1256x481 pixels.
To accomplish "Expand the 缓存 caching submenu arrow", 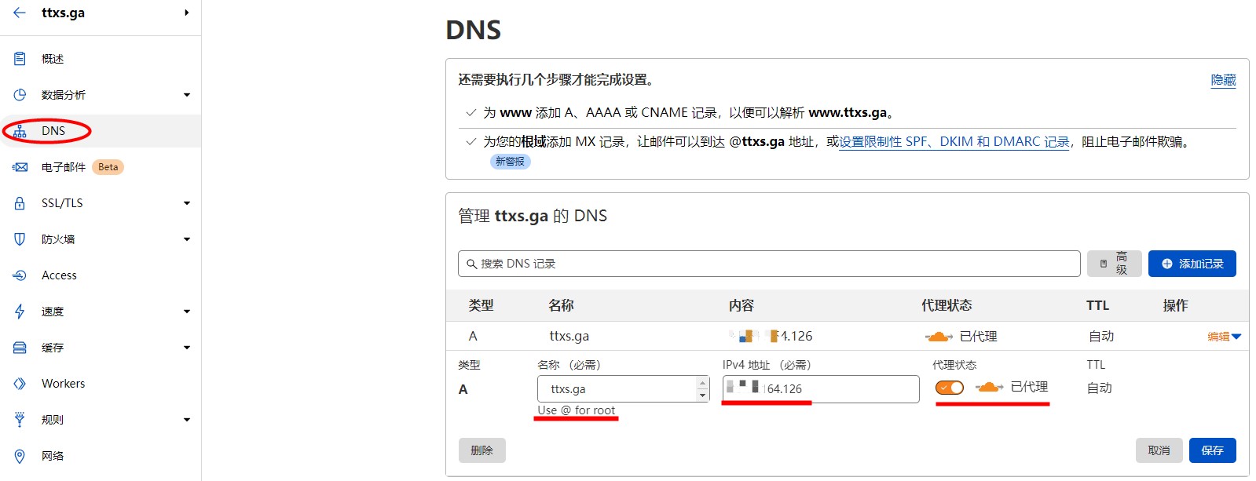I will coord(187,348).
